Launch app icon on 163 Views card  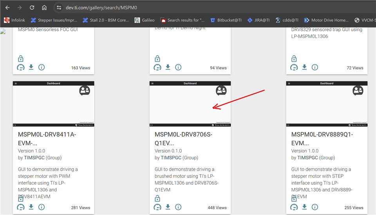pyautogui.click(x=21, y=67)
